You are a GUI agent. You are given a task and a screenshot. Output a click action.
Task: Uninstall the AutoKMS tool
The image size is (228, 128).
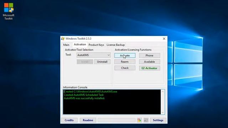tap(102, 62)
